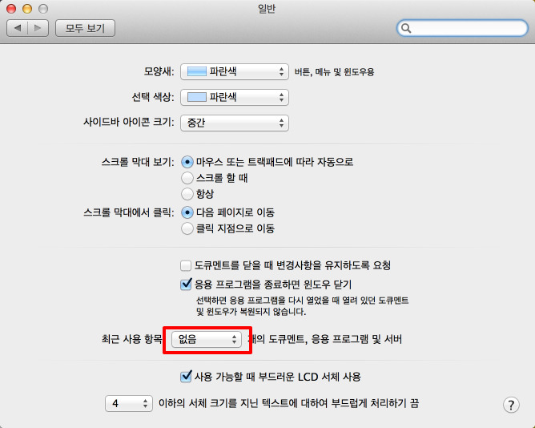Minimize the window with the yellow button
Viewport: 535px width, 428px height.
coord(27,9)
